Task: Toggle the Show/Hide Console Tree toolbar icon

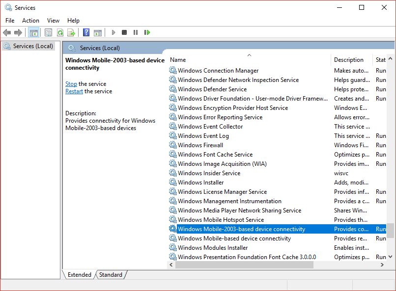Action: tap(33, 32)
